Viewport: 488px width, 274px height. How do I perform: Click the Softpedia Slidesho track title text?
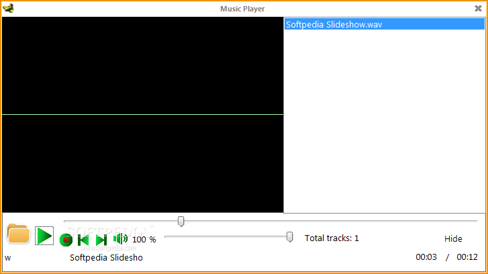[x=106, y=258]
